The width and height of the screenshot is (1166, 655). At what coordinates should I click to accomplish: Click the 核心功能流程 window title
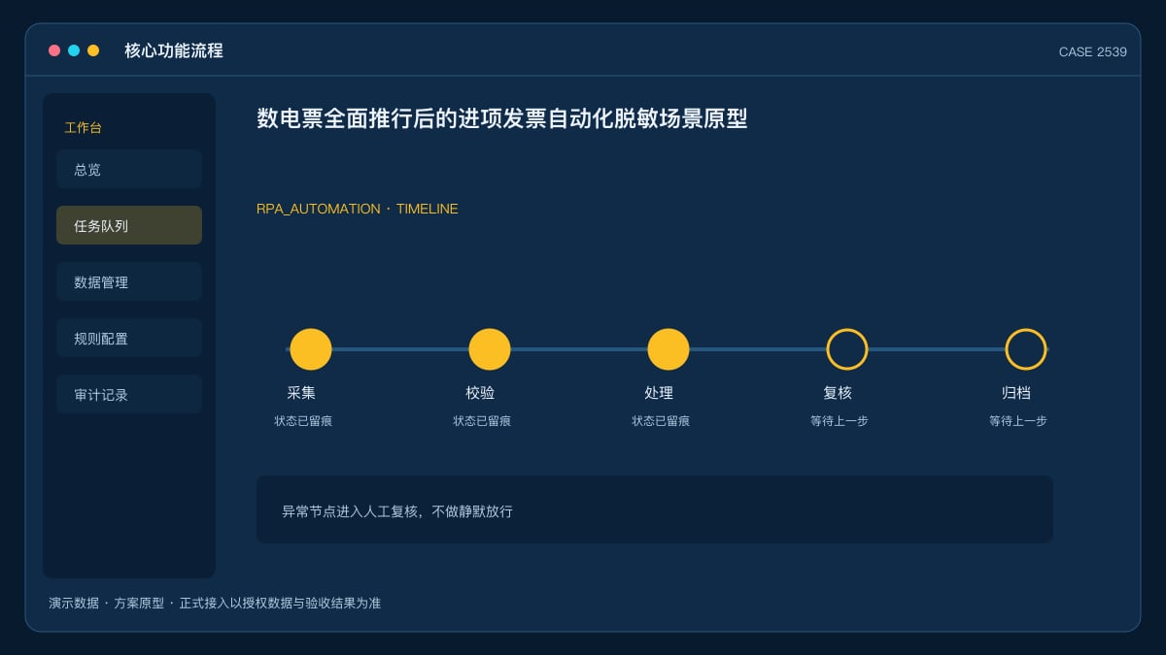click(x=174, y=50)
